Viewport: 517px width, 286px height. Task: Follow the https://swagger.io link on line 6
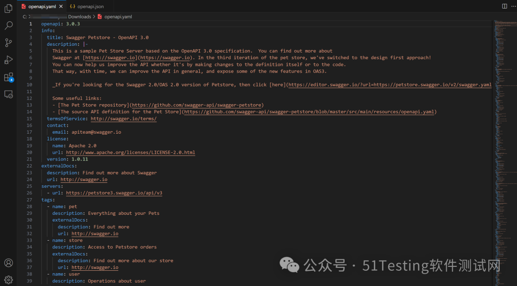tap(165, 57)
